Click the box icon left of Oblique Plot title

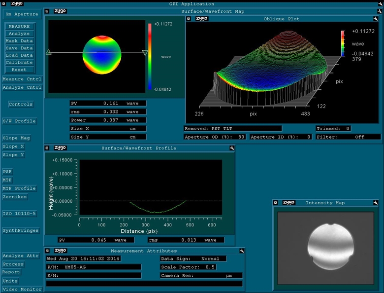tap(189, 19)
